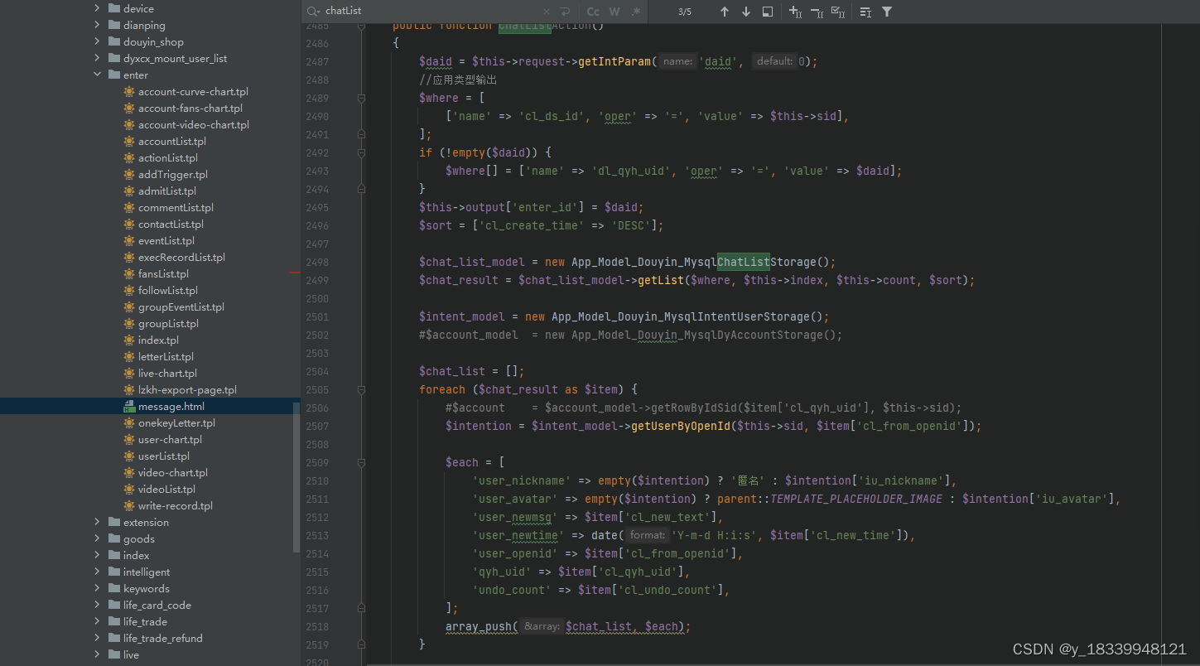Image resolution: width=1200 pixels, height=666 pixels.
Task: Open index.tpl file
Action: [158, 340]
